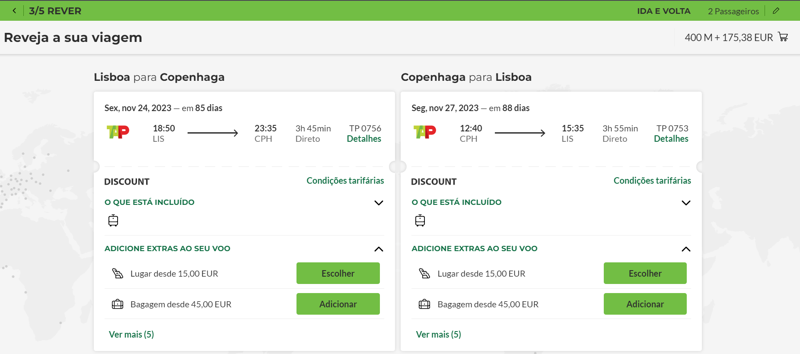Click 'Lugar desde 15,00 EUR' in Lisboa-Copenhaga card
800x354 pixels.
tap(174, 274)
